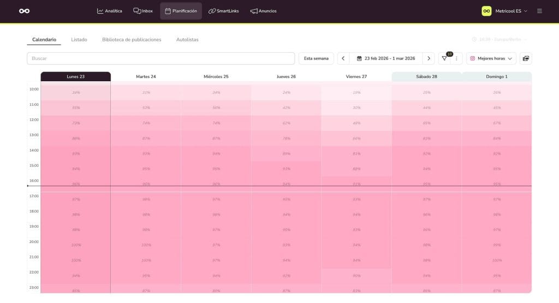Image resolution: width=559 pixels, height=303 pixels.
Task: Open the hamburger menu at top right
Action: point(539,11)
